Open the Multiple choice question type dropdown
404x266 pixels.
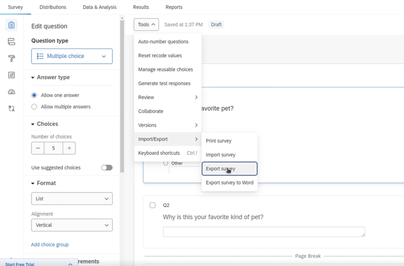[72, 56]
